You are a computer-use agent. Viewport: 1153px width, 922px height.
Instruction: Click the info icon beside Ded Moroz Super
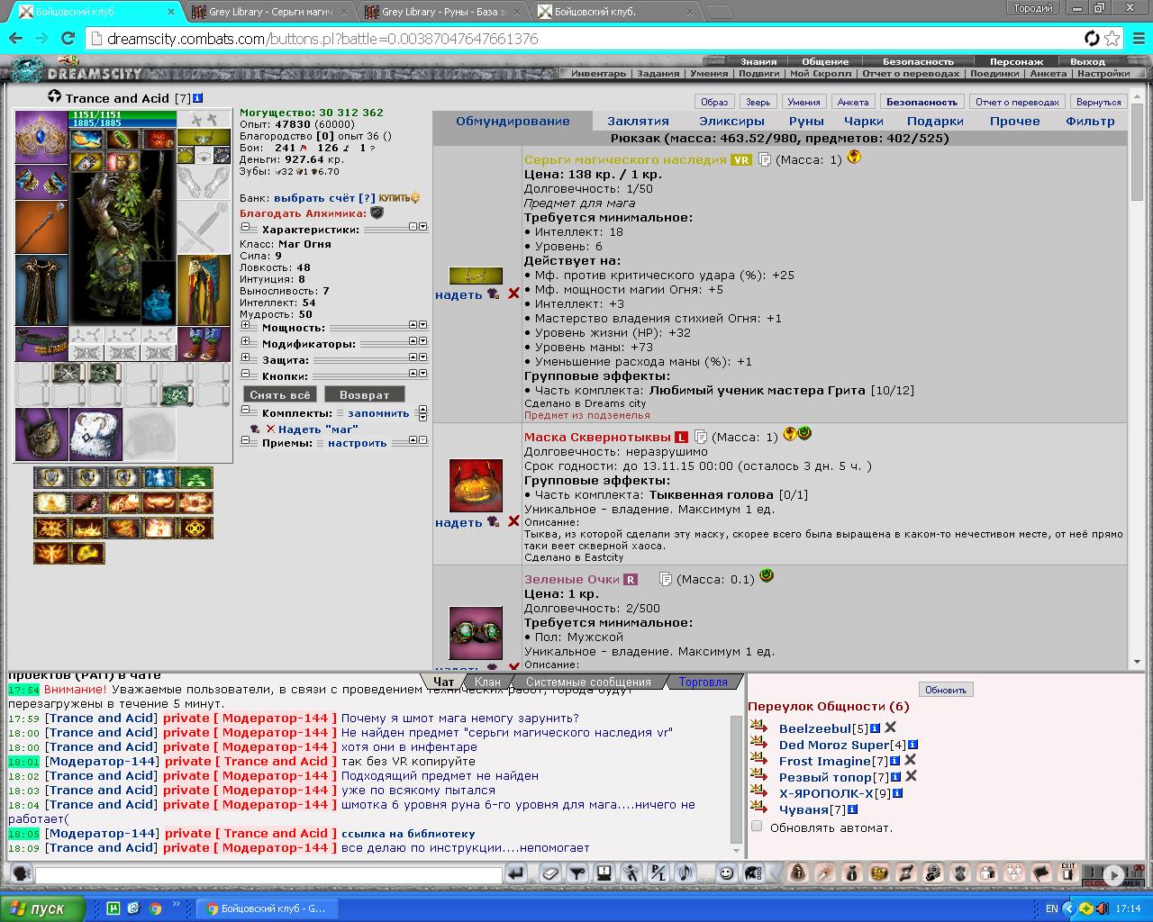(913, 745)
